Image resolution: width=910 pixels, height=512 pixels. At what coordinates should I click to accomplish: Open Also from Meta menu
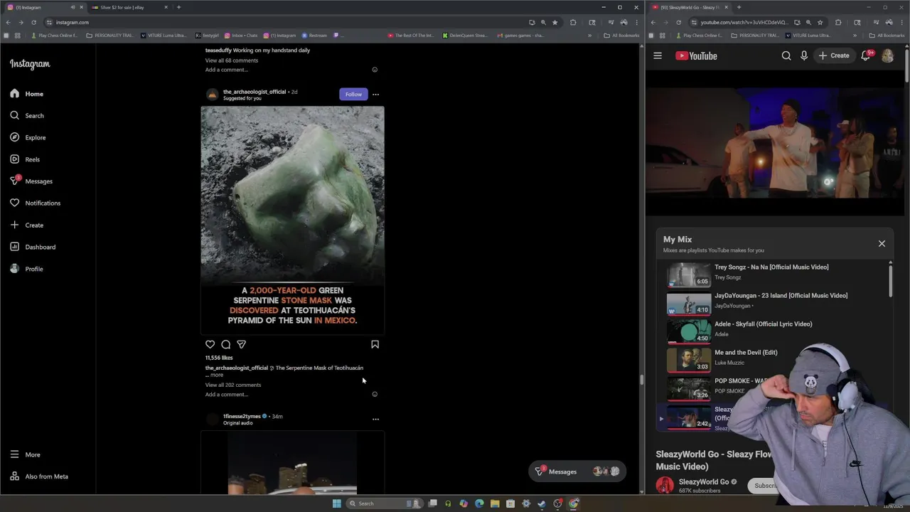[39, 476]
